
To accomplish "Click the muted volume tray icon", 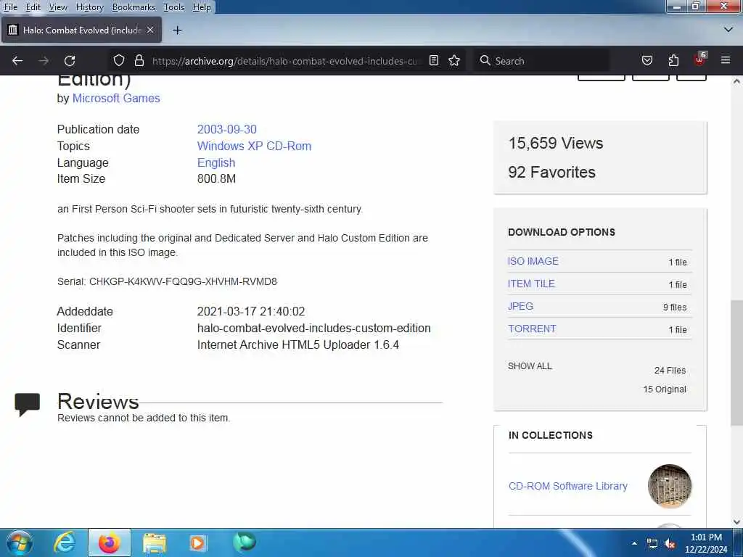I will [x=670, y=544].
